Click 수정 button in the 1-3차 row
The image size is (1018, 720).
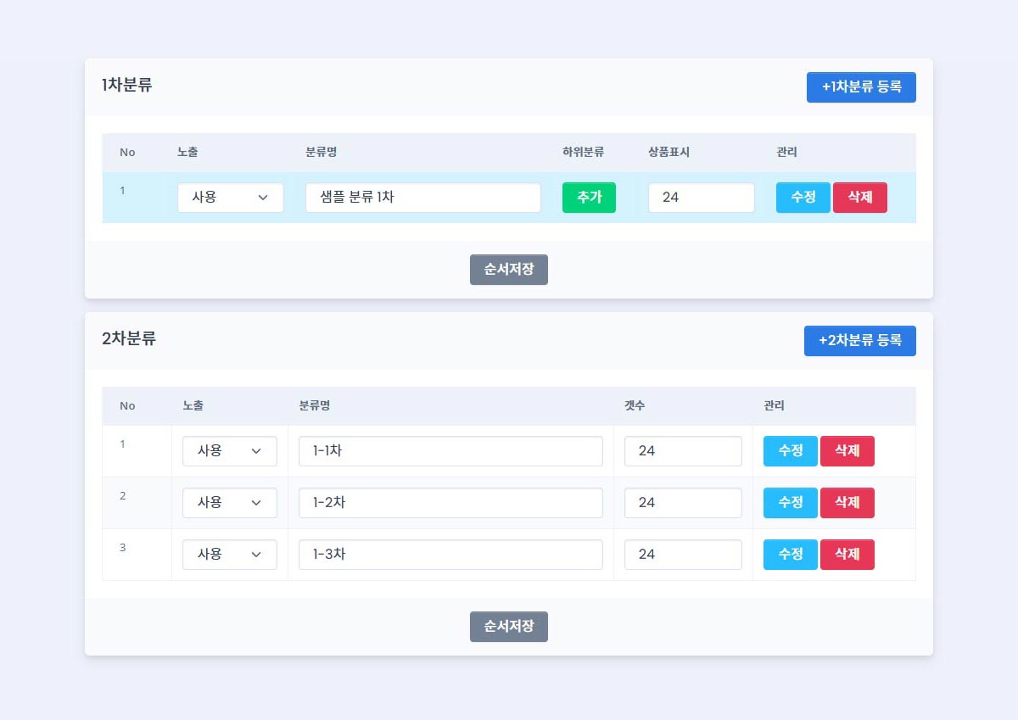[790, 555]
